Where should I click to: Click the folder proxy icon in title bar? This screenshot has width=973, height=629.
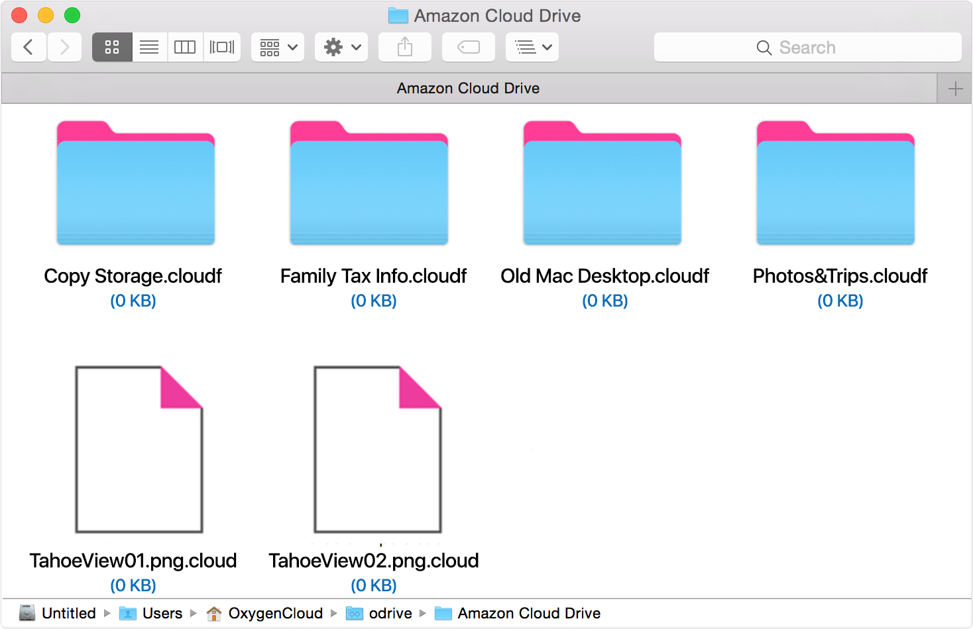point(398,15)
